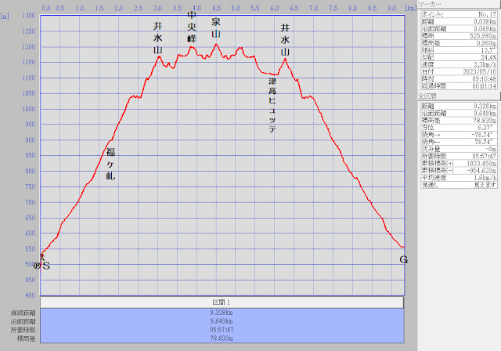
Task: Select the ポイント No. 17 row
Action: (x=459, y=14)
